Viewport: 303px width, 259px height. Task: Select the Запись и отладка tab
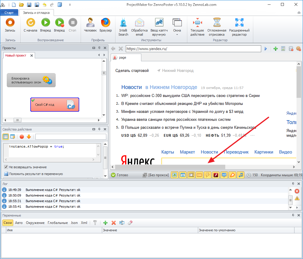(x=36, y=13)
